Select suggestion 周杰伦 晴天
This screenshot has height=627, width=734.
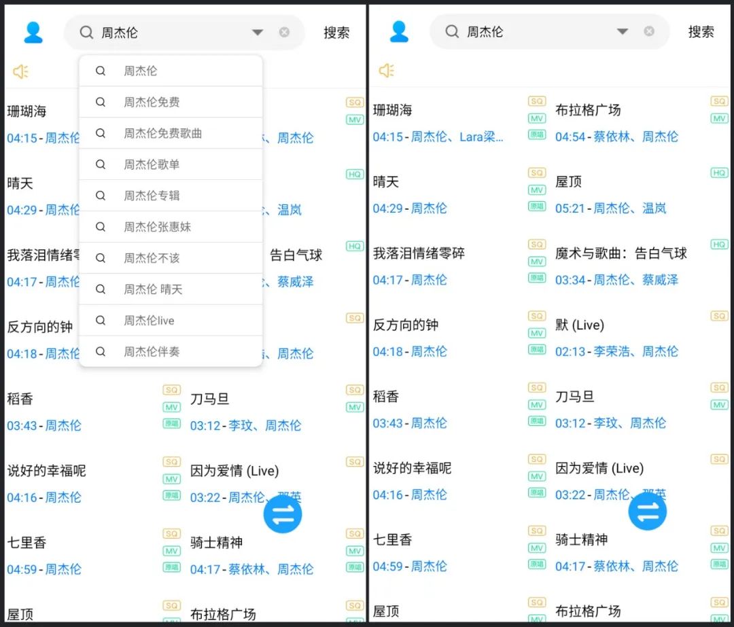pos(171,289)
